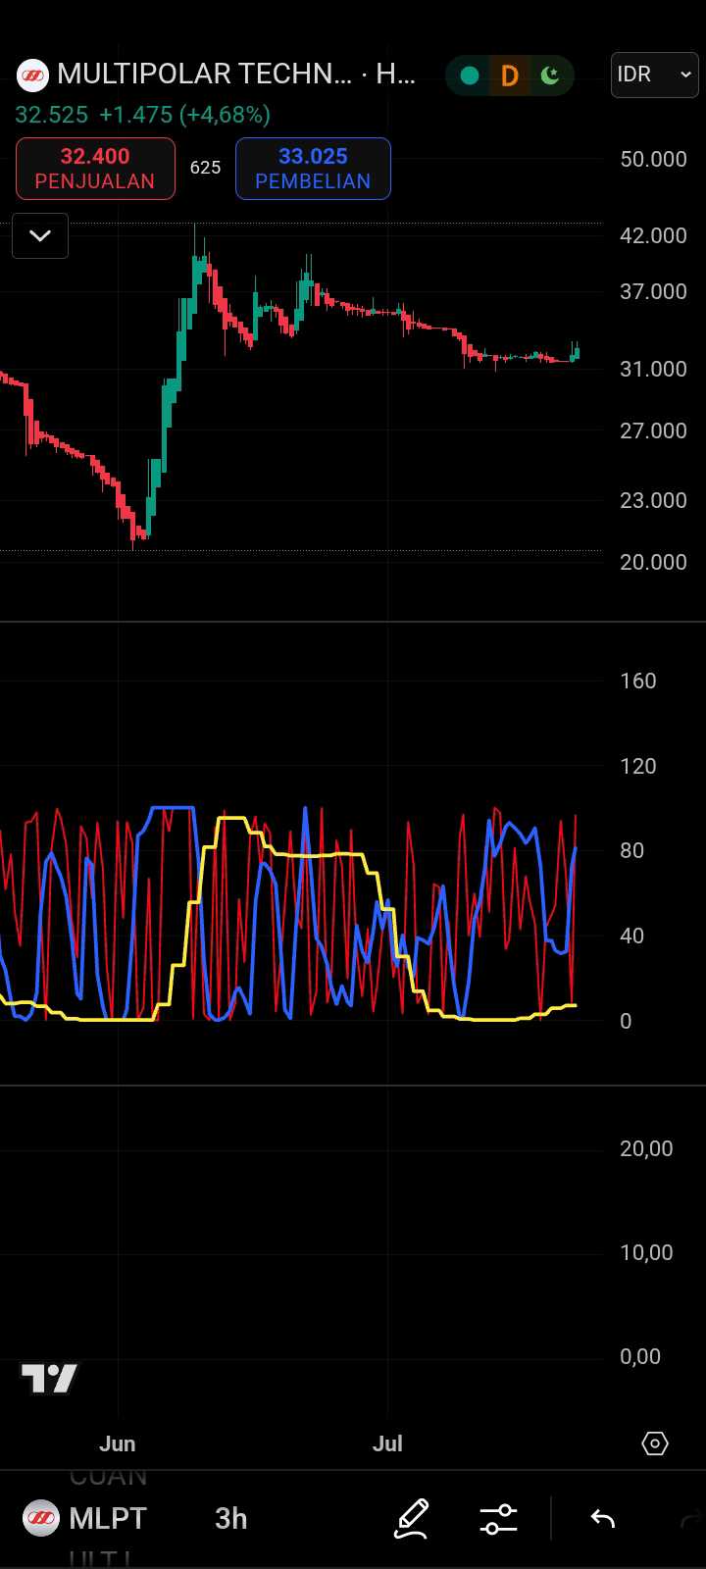706x1569 pixels.
Task: Tap the 160 indicator scale label
Action: pos(638,681)
